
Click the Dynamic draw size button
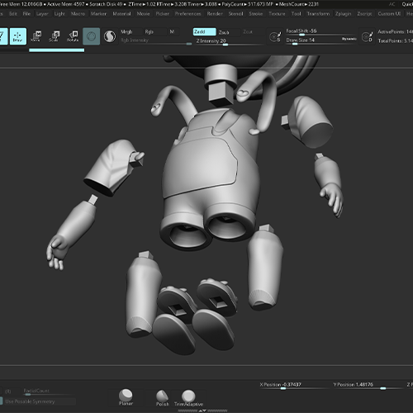[x=349, y=39]
